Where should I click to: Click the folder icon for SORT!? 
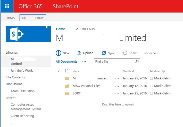(x=67, y=93)
